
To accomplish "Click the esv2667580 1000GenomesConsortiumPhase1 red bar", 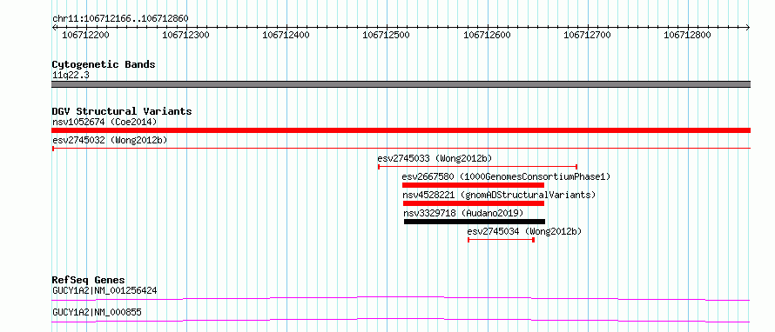I will tap(473, 185).
